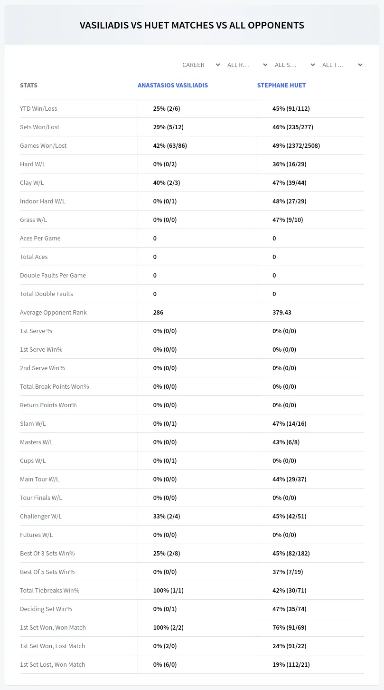
Task: Open the CAREER filter dropdown
Action: pyautogui.click(x=200, y=65)
